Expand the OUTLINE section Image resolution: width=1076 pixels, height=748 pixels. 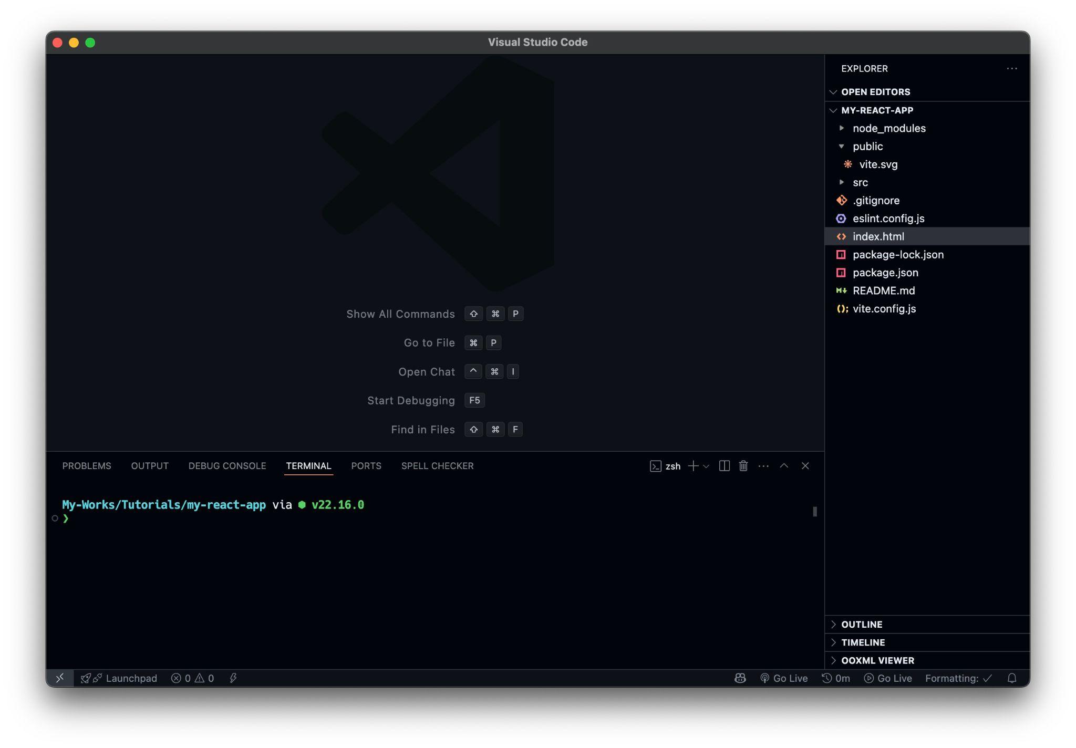click(862, 625)
